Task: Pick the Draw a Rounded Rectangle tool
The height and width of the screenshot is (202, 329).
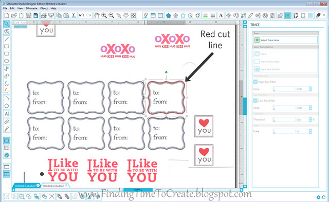Action: coord(7,54)
